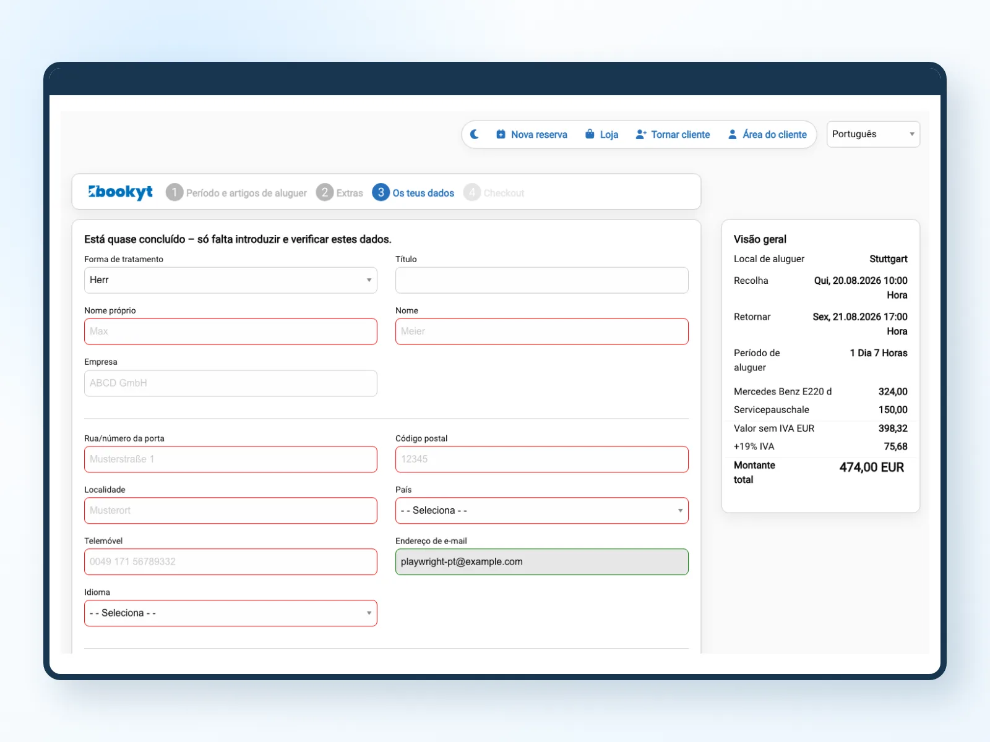Click the Loja shopping bag icon
The height and width of the screenshot is (742, 990).
[590, 134]
